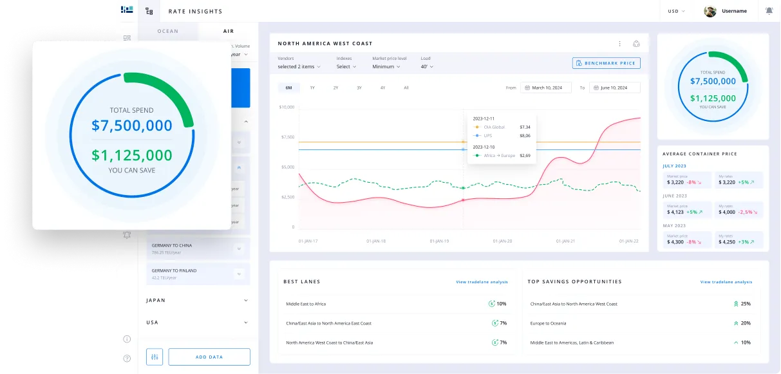Open View tradelane analysis under Best Lanes
The image size is (781, 374).
tap(482, 282)
